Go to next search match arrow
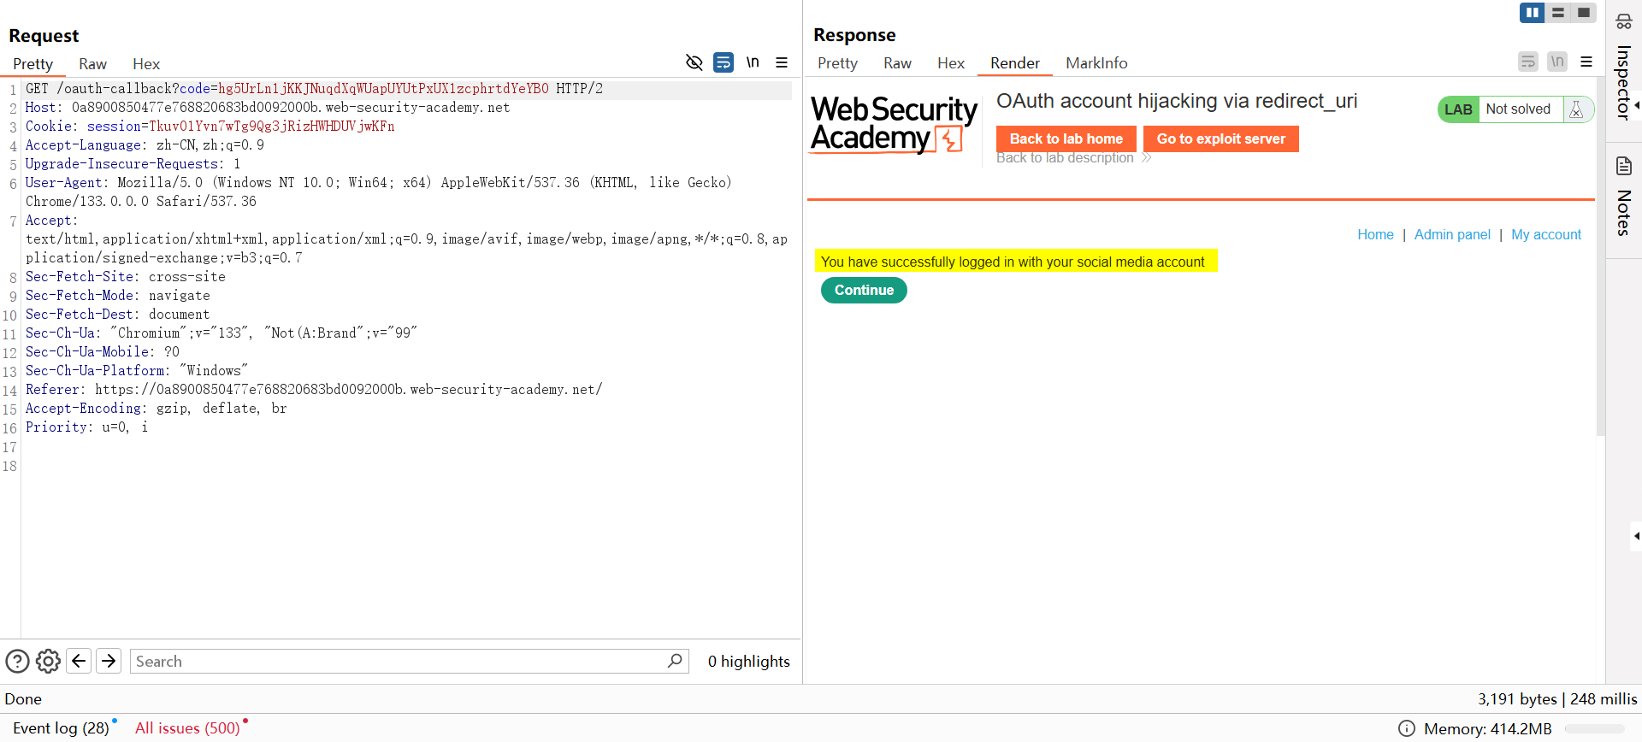The image size is (1642, 742). 109,661
